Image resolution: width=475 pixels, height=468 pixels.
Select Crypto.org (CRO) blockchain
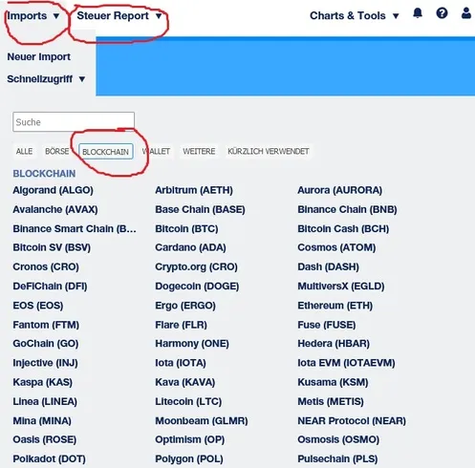coord(196,266)
